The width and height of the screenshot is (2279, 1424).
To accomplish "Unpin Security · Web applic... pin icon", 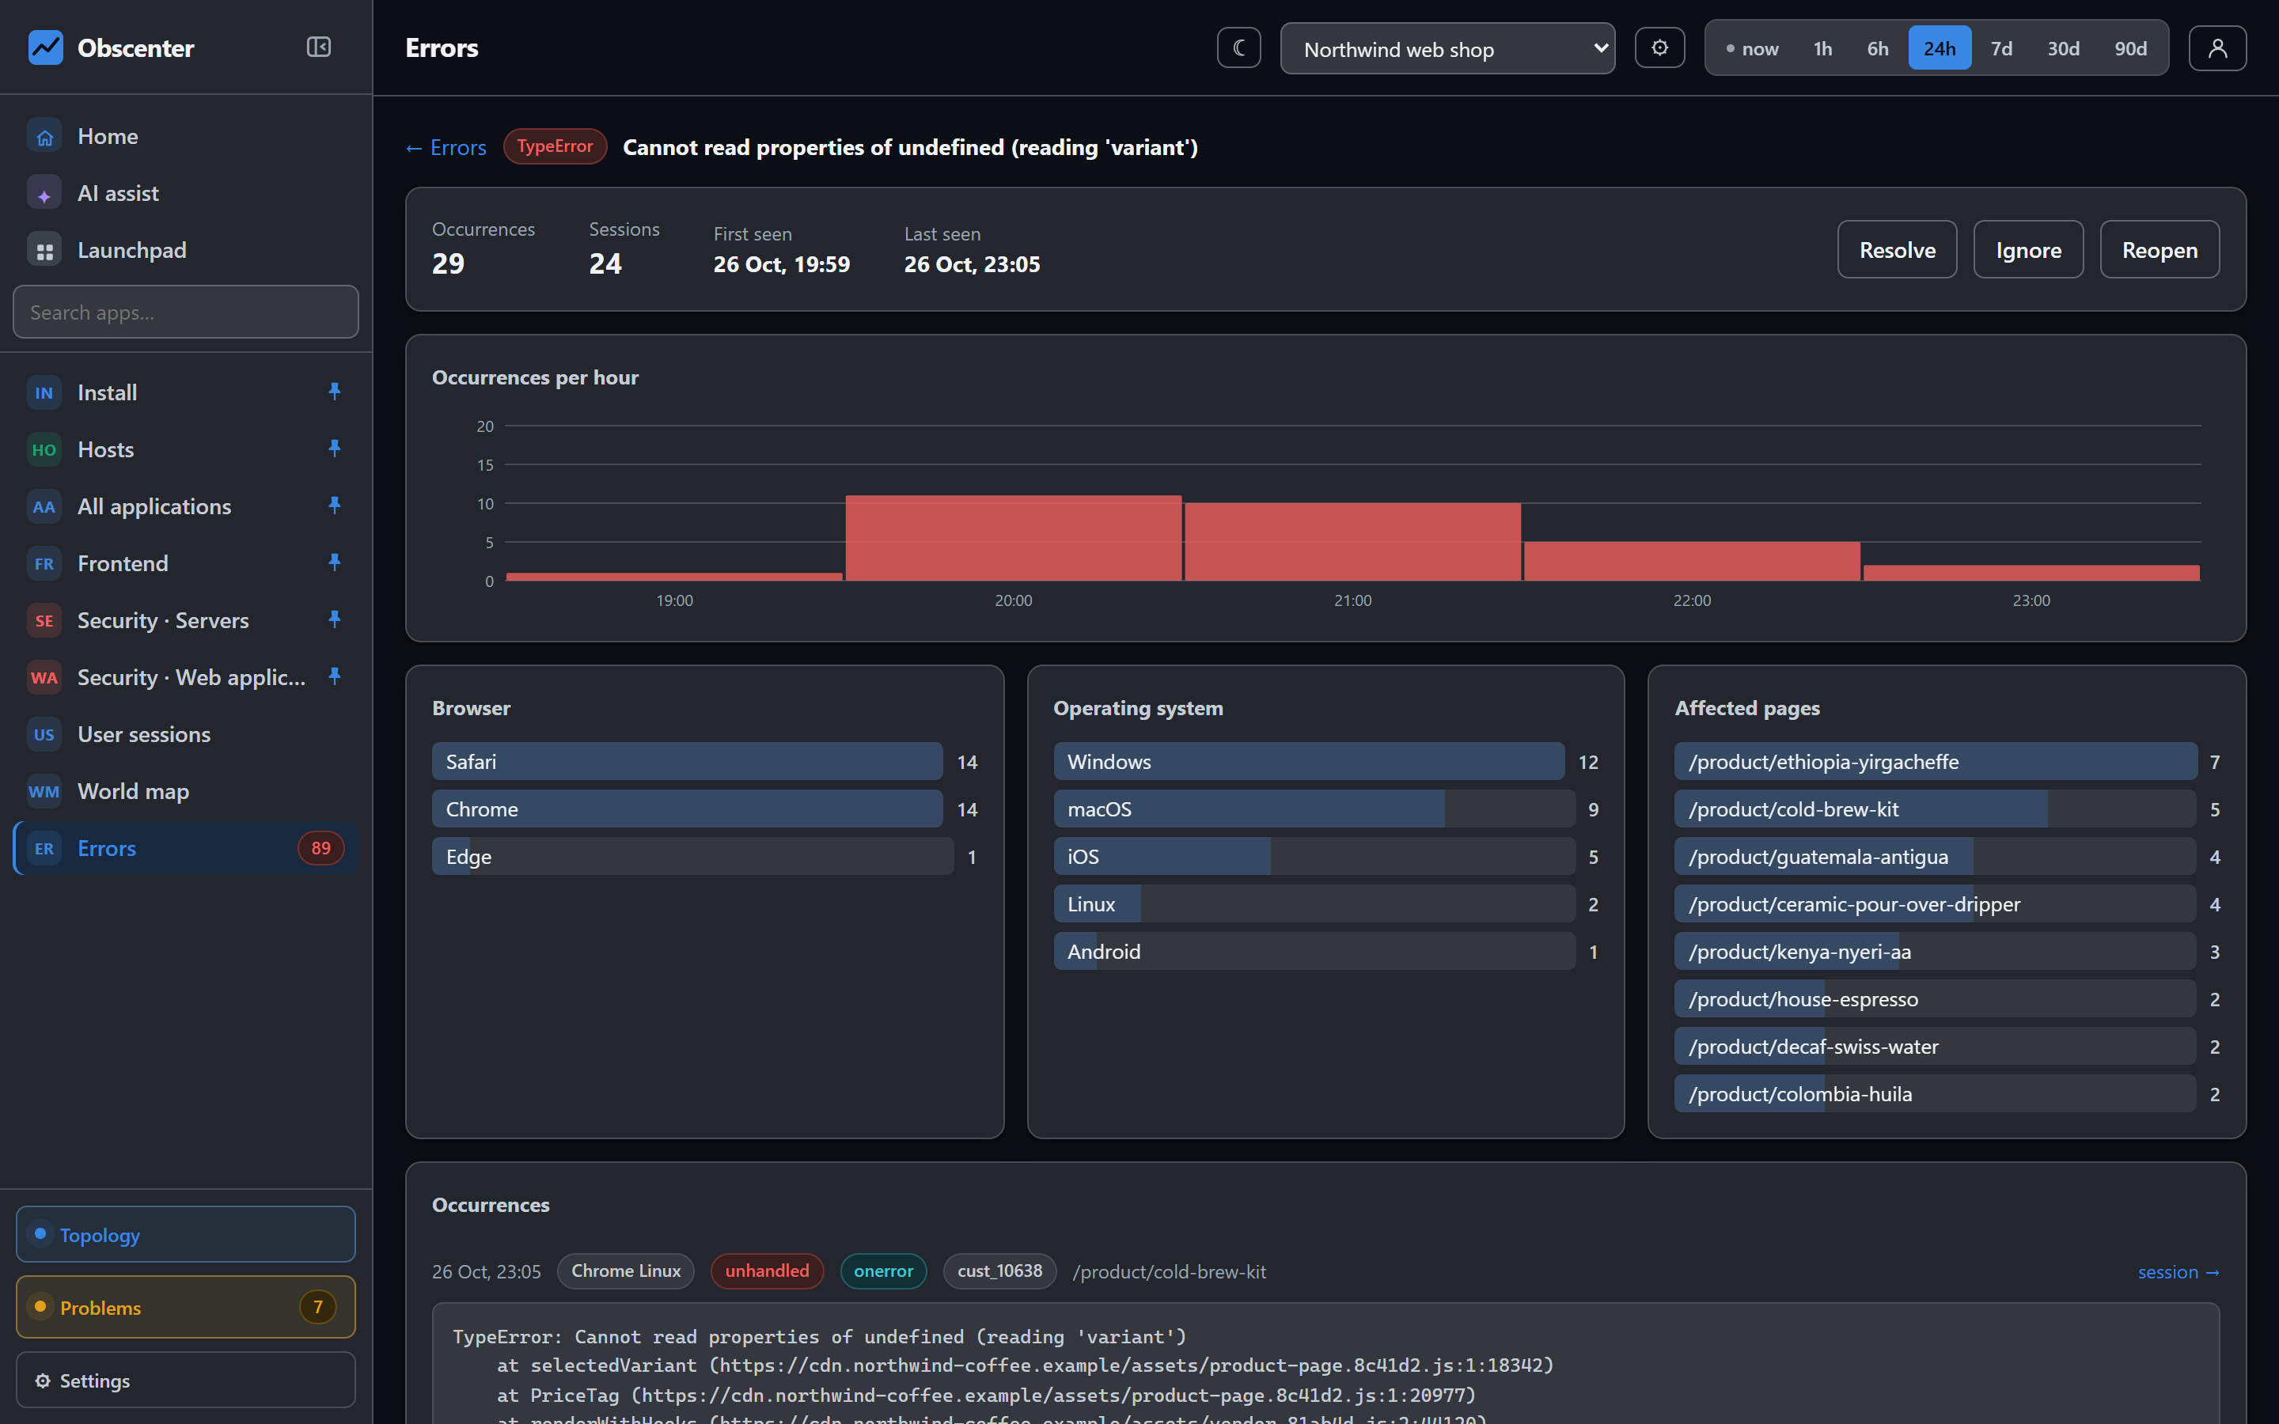I will tap(334, 677).
